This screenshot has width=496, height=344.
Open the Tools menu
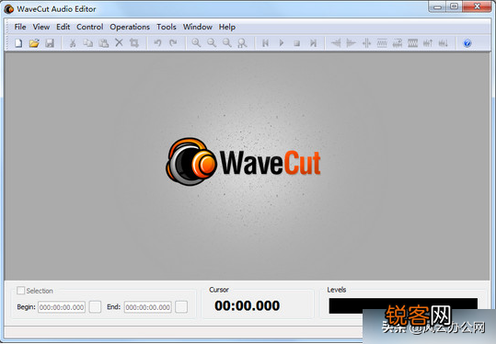click(x=167, y=27)
